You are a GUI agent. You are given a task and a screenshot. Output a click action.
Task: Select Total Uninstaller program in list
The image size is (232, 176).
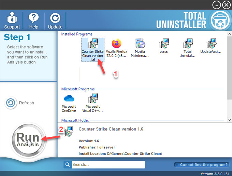pyautogui.click(x=187, y=48)
